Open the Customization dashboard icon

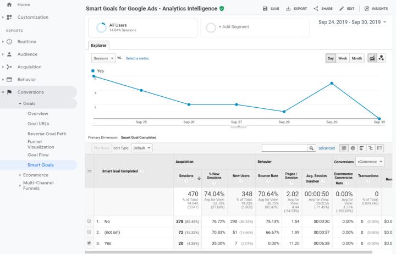click(9, 17)
